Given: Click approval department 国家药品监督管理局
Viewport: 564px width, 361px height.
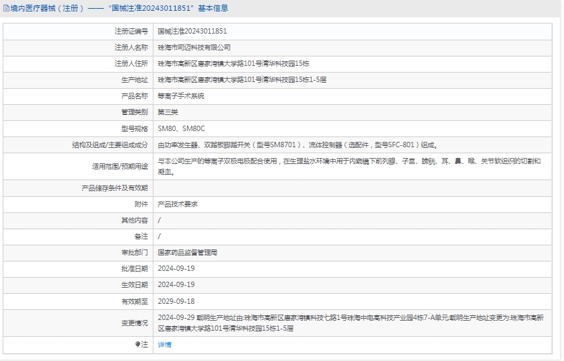Looking at the screenshot, I should (x=187, y=253).
